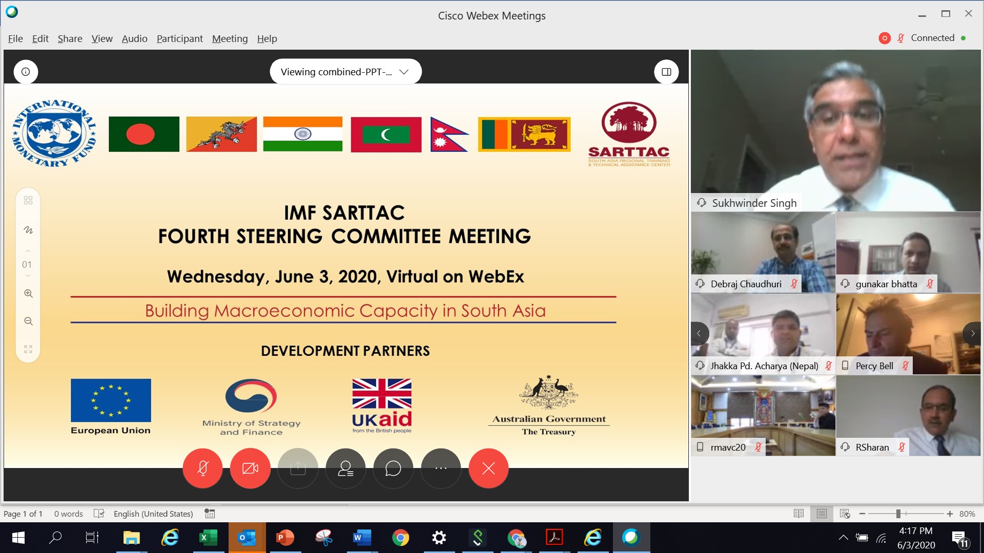The width and height of the screenshot is (984, 553).
Task: Click Percy Bell's muted mic icon
Action: click(x=905, y=366)
